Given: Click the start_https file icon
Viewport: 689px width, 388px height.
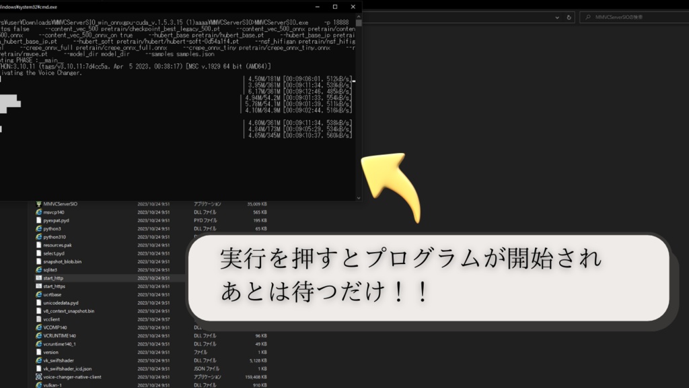Looking at the screenshot, I should [38, 285].
